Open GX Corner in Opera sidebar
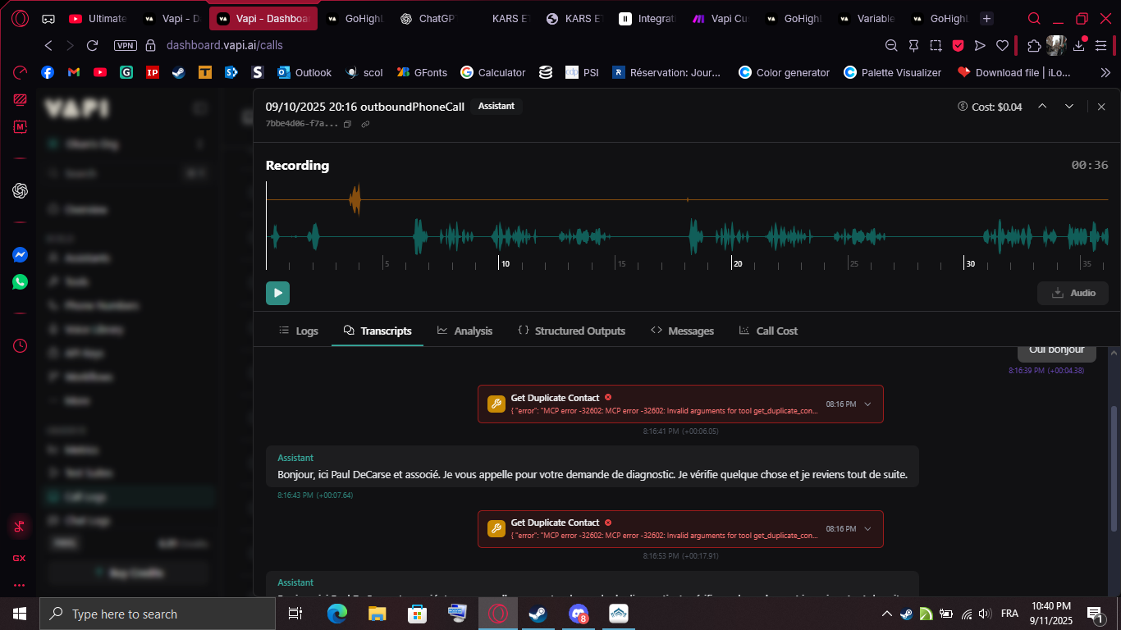The height and width of the screenshot is (630, 1121). point(19,558)
